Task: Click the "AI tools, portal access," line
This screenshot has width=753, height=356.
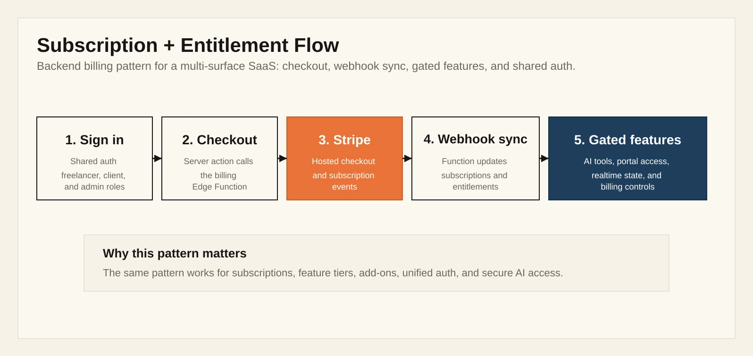Action: 626,161
